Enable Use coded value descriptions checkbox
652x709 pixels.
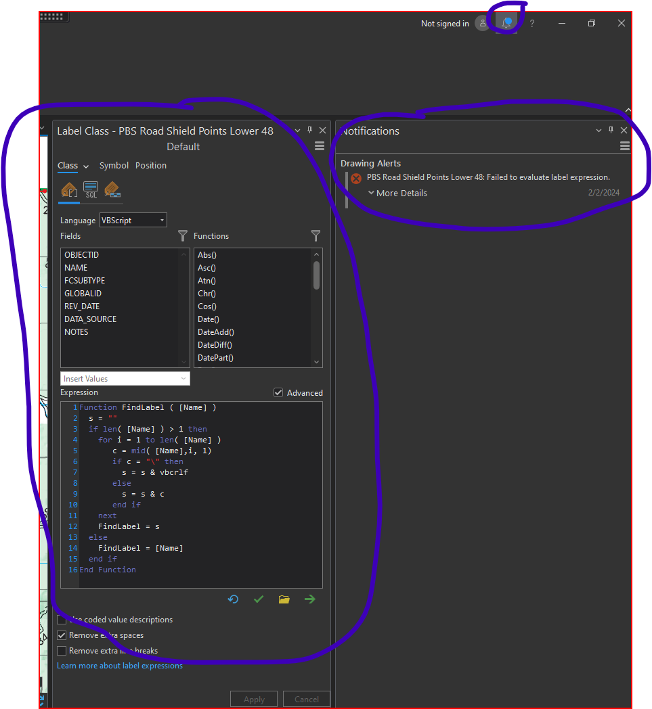point(62,620)
